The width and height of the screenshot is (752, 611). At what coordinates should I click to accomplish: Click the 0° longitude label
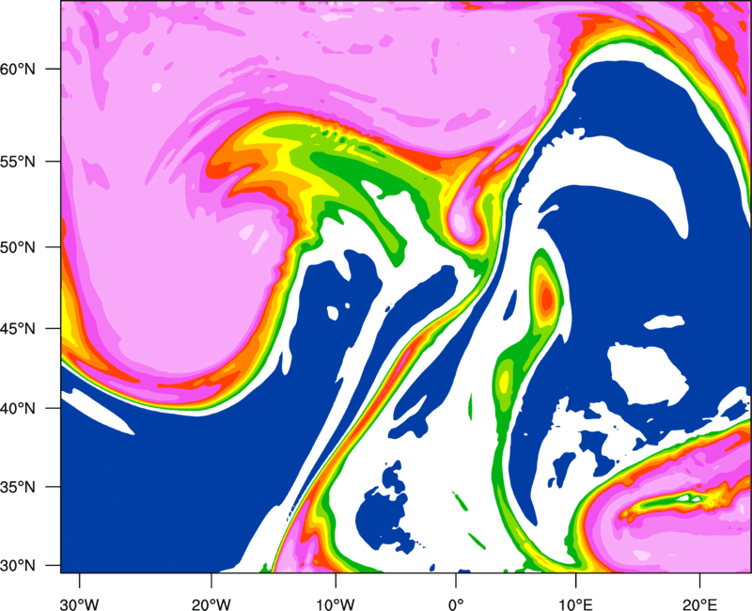click(456, 604)
